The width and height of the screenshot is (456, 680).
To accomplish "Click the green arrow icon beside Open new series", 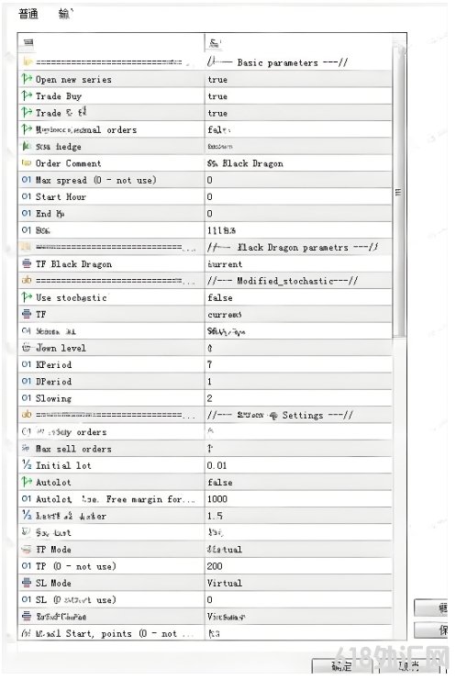I will coord(27,79).
